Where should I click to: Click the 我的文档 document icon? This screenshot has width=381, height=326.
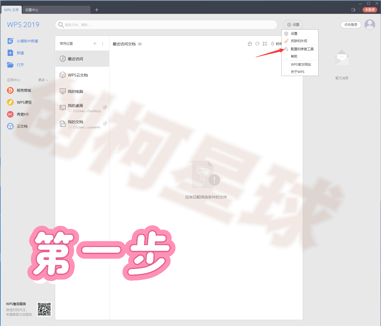pyautogui.click(x=63, y=124)
